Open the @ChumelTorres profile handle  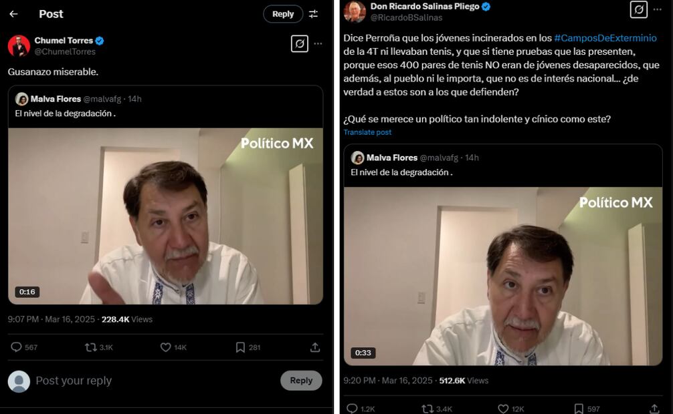tap(65, 51)
